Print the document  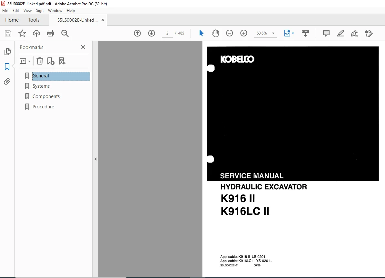pos(50,33)
